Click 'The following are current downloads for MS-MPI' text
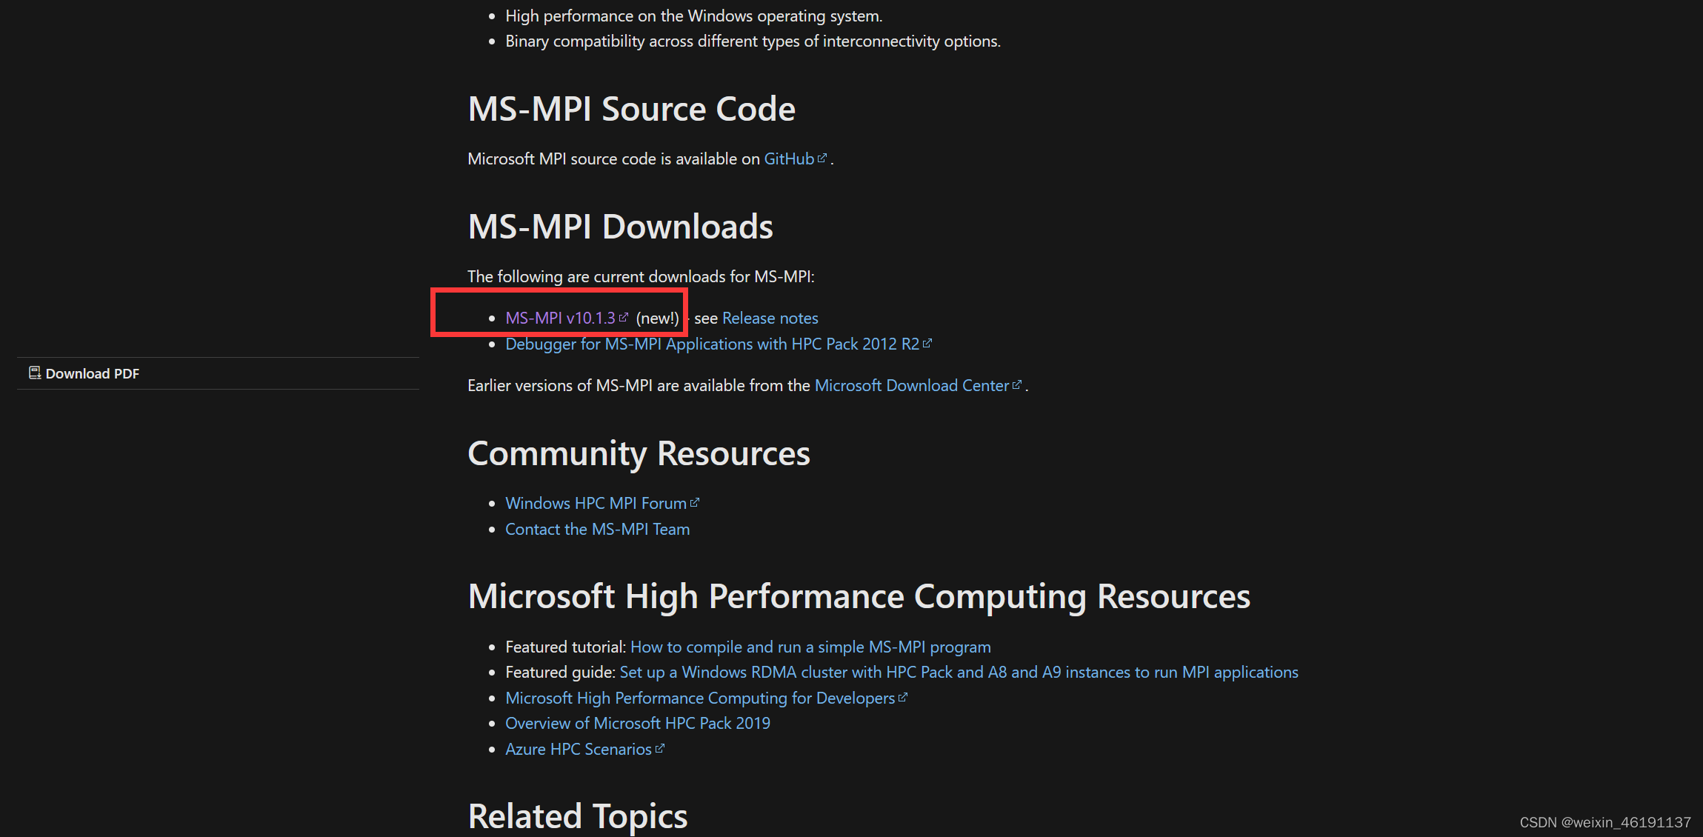The width and height of the screenshot is (1703, 837). pyautogui.click(x=641, y=276)
